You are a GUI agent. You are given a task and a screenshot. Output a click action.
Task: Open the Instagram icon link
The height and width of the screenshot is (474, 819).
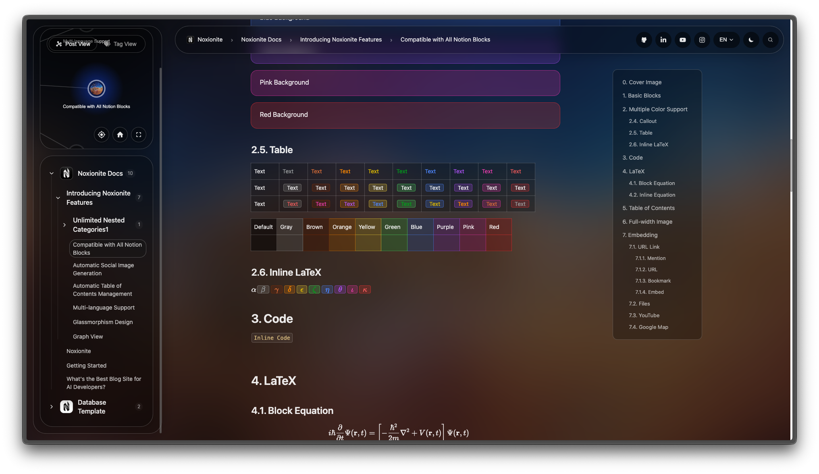coord(702,40)
